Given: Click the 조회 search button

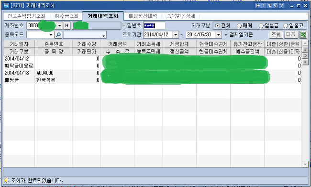Looking at the screenshot, I should coord(276,35).
